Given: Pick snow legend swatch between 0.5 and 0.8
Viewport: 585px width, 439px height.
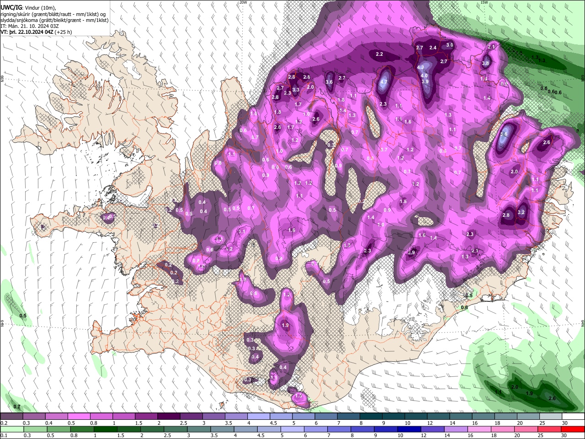Looking at the screenshot, I should point(79,417).
